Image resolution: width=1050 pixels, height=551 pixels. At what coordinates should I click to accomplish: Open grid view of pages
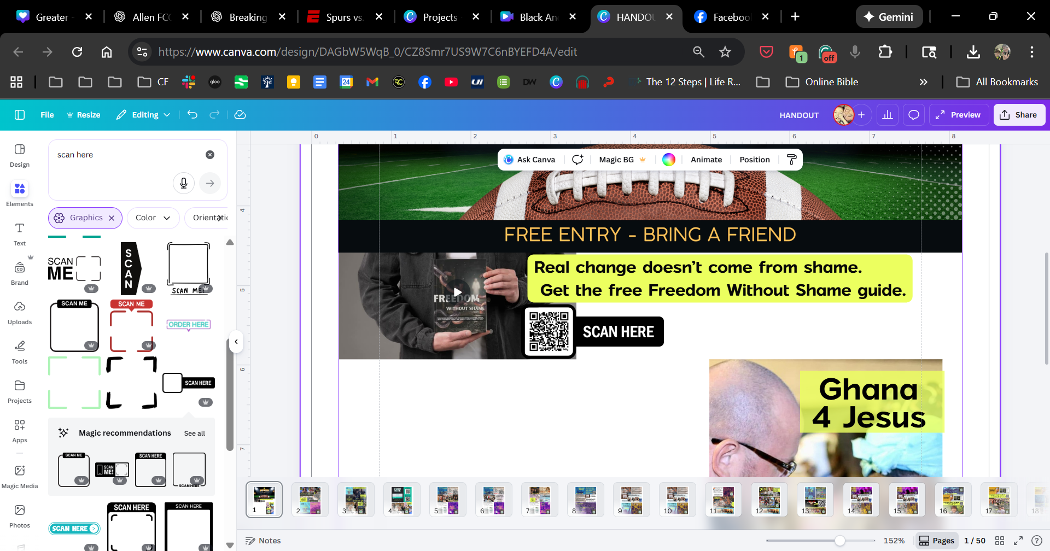1000,541
